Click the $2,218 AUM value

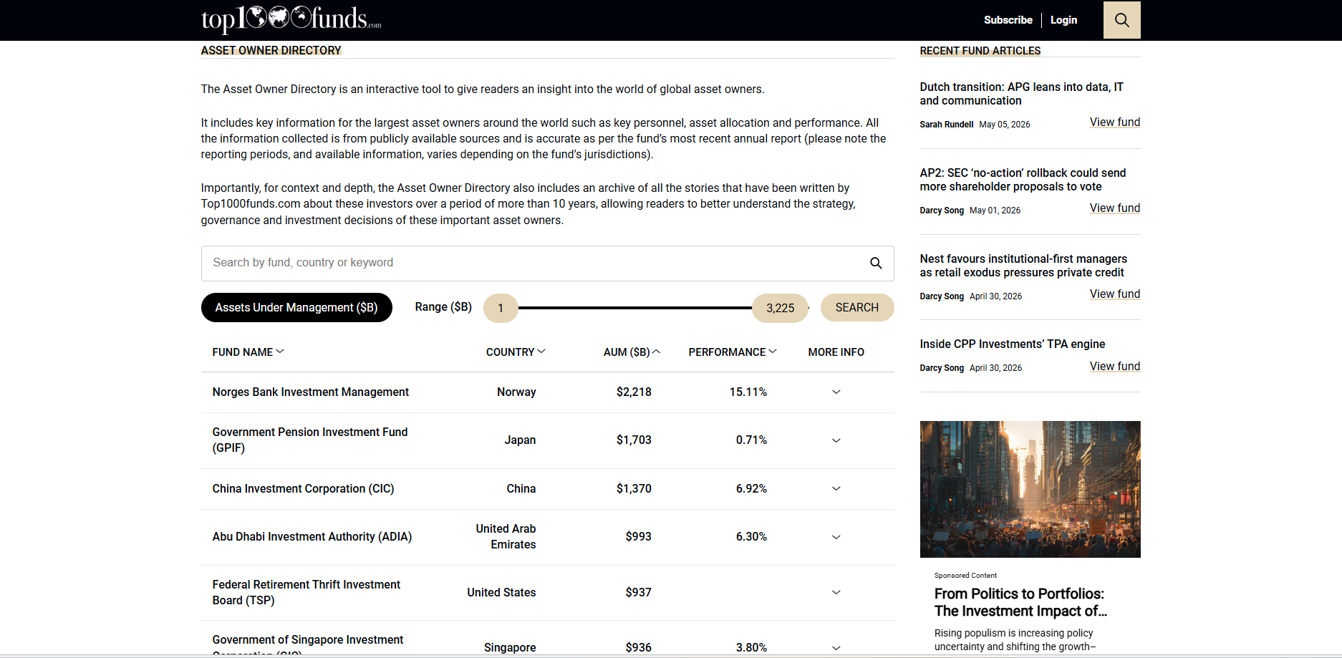tap(634, 392)
